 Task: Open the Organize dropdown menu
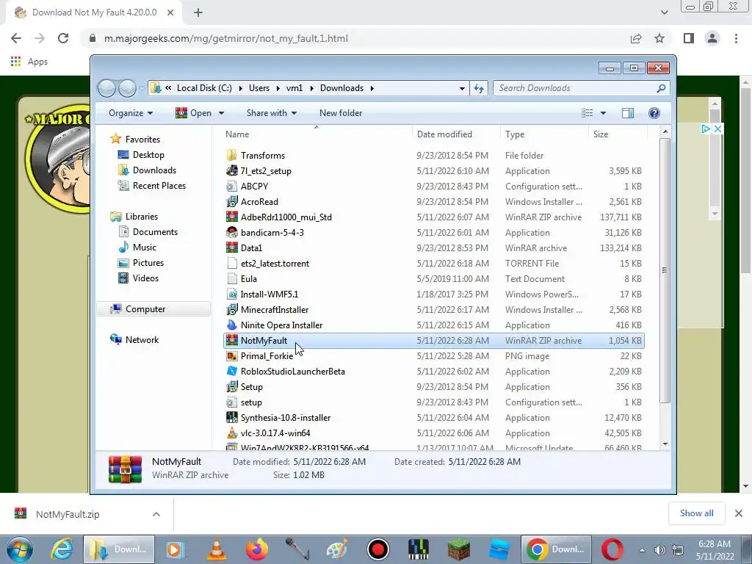(131, 113)
